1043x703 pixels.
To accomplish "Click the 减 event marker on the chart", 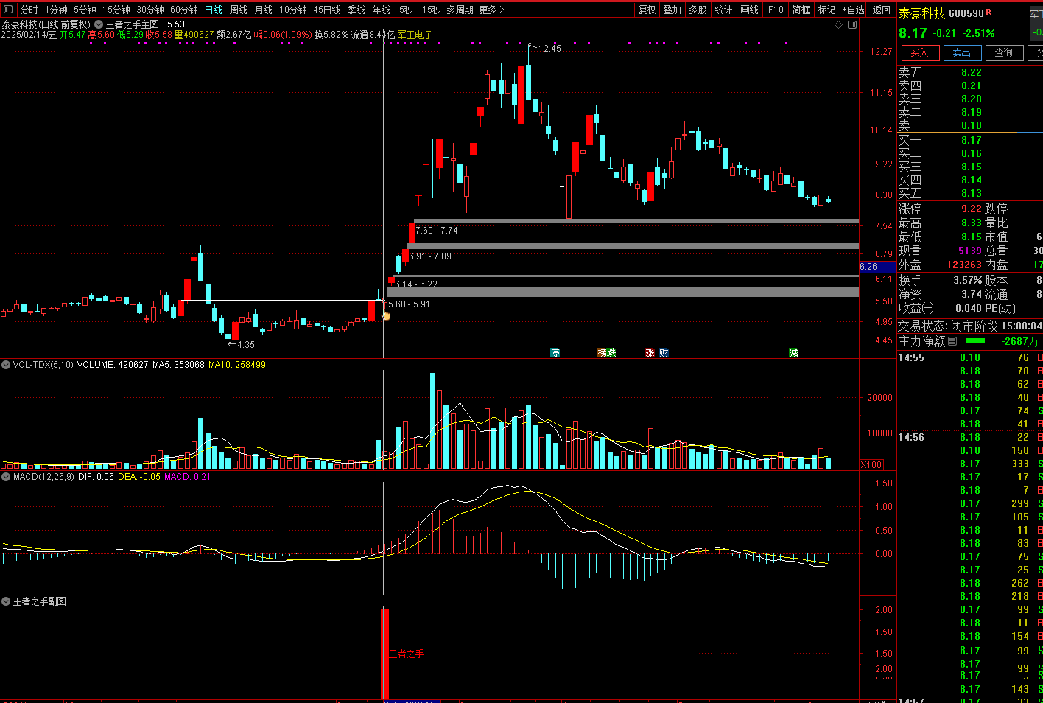I will pyautogui.click(x=793, y=353).
